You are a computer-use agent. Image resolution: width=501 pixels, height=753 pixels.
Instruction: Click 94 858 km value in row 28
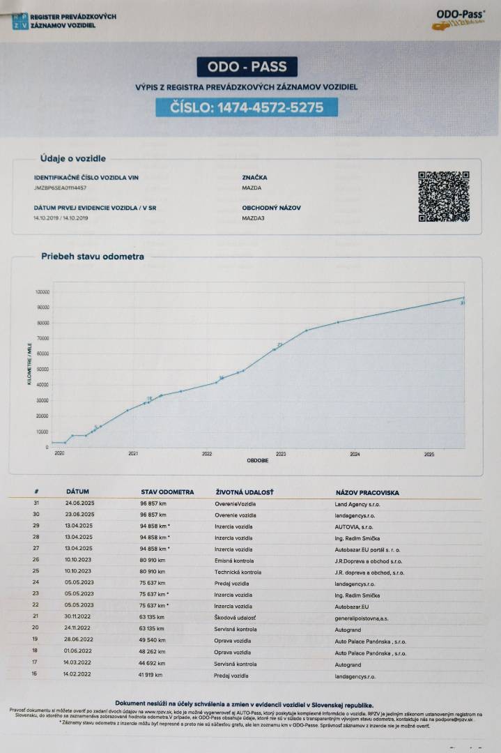(155, 538)
